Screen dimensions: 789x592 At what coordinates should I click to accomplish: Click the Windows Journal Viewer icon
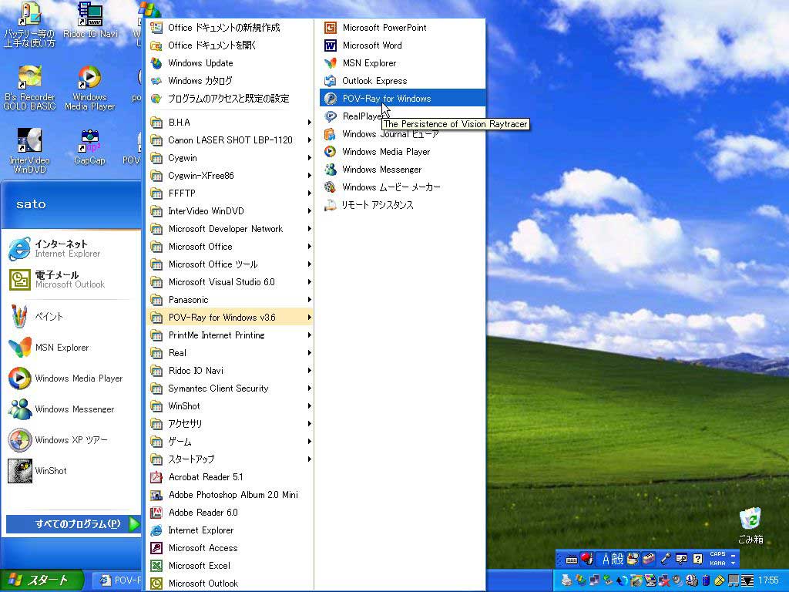[330, 134]
